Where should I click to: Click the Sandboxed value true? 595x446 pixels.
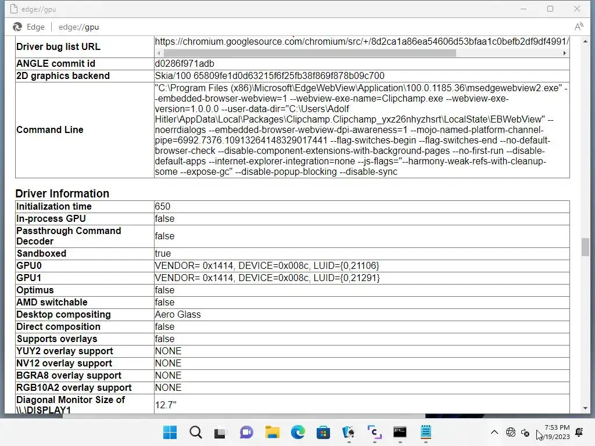163,253
